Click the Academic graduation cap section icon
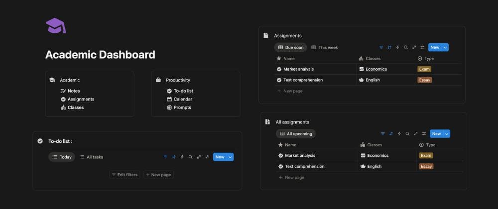Viewport: 498px width, 209px height. point(52,80)
